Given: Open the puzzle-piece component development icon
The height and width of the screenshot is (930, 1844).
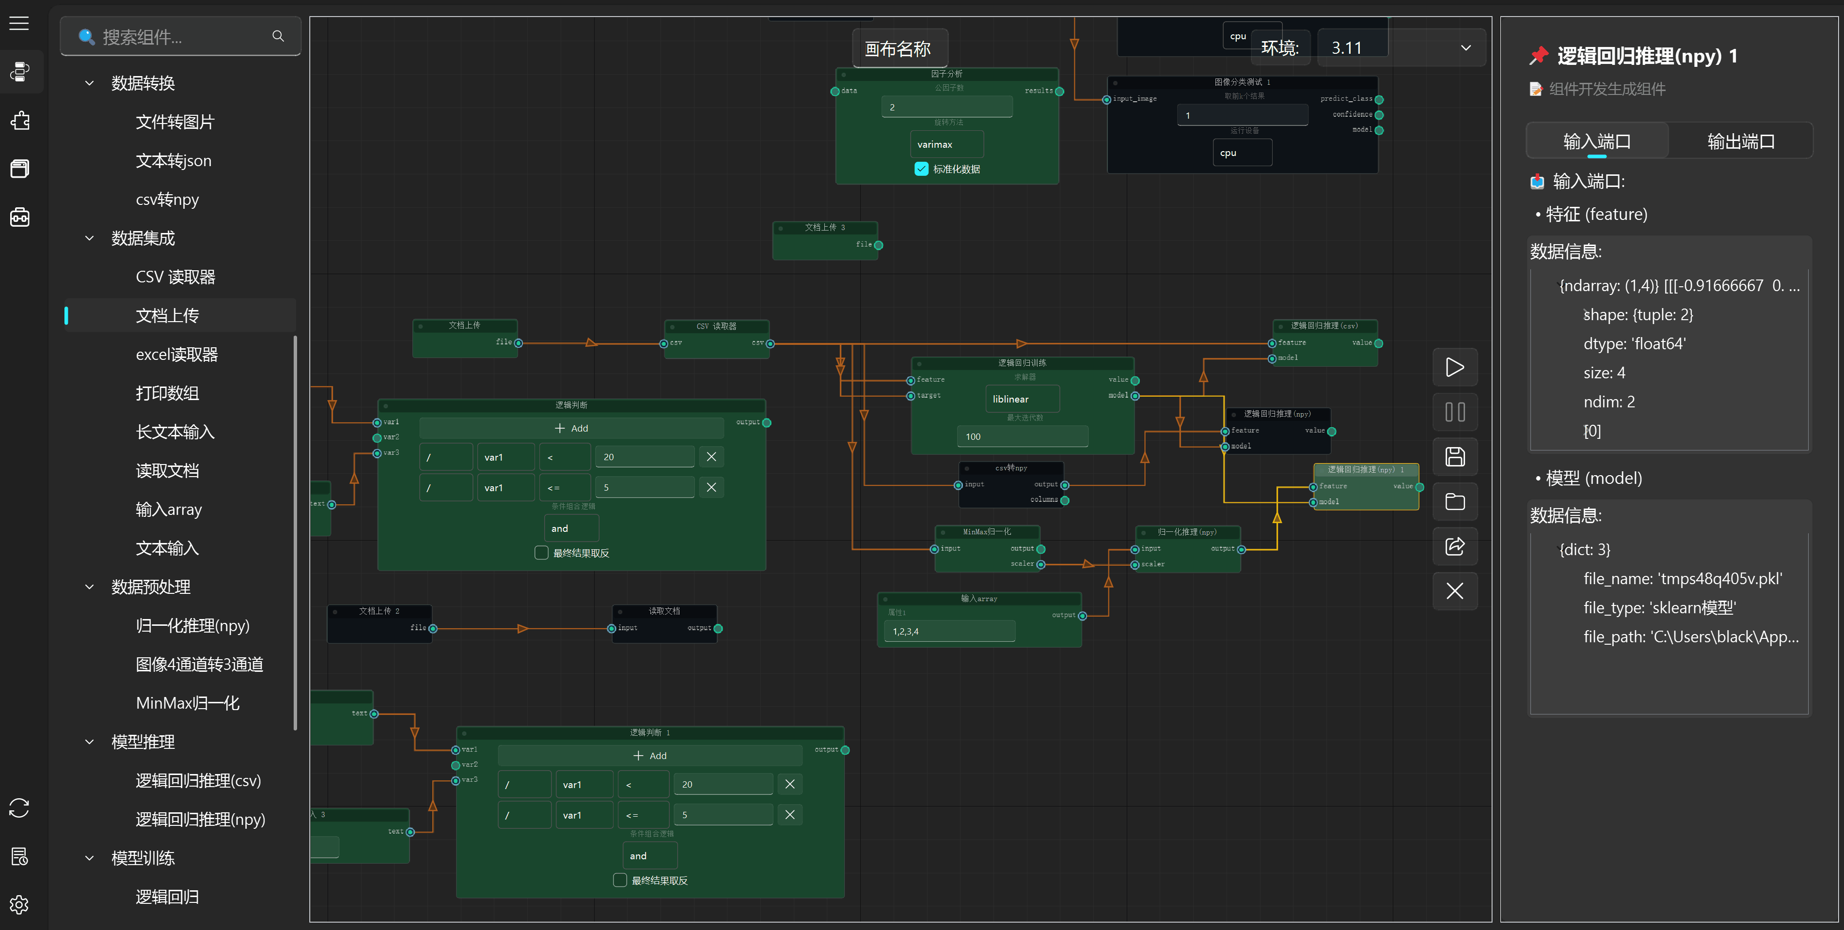Looking at the screenshot, I should pos(19,120).
